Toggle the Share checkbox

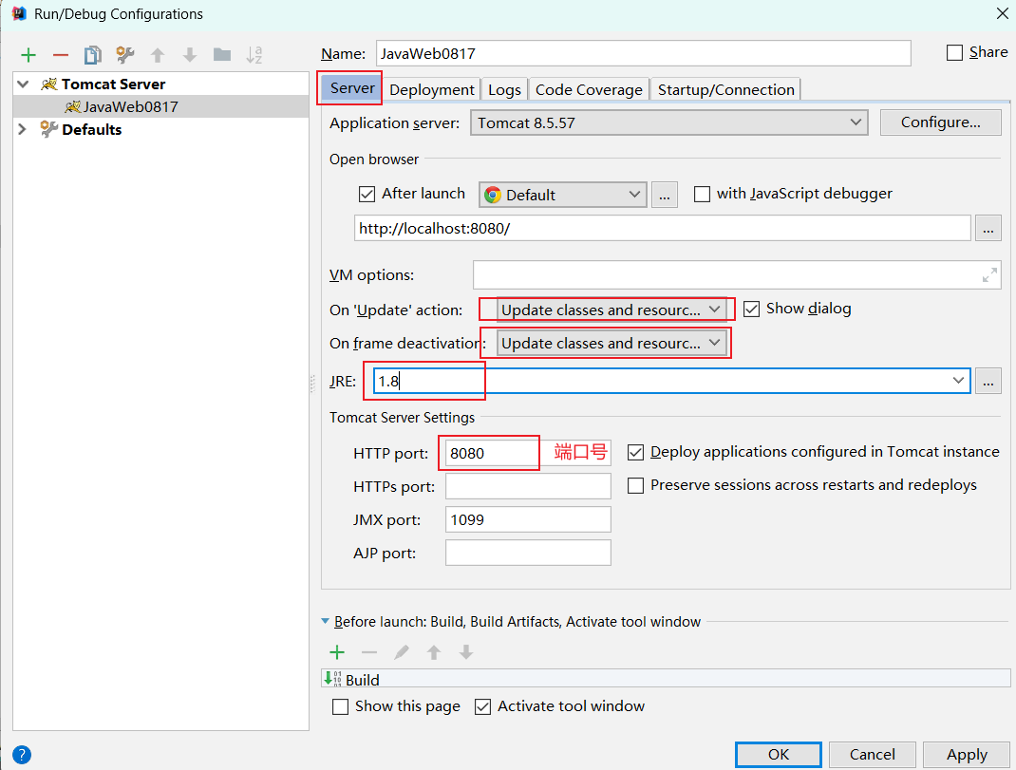(x=954, y=53)
